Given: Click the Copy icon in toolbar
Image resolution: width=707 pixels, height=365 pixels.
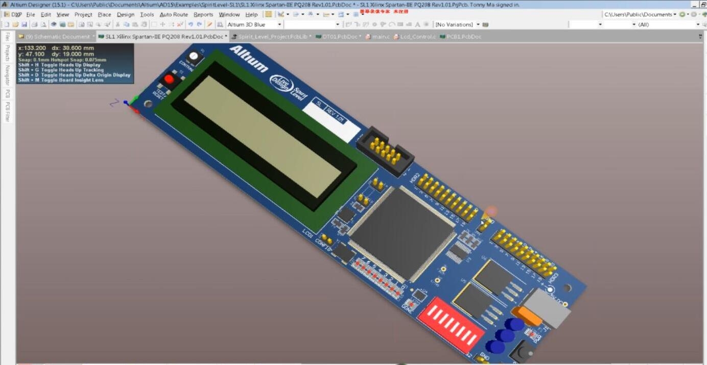Looking at the screenshot, I should pos(126,24).
